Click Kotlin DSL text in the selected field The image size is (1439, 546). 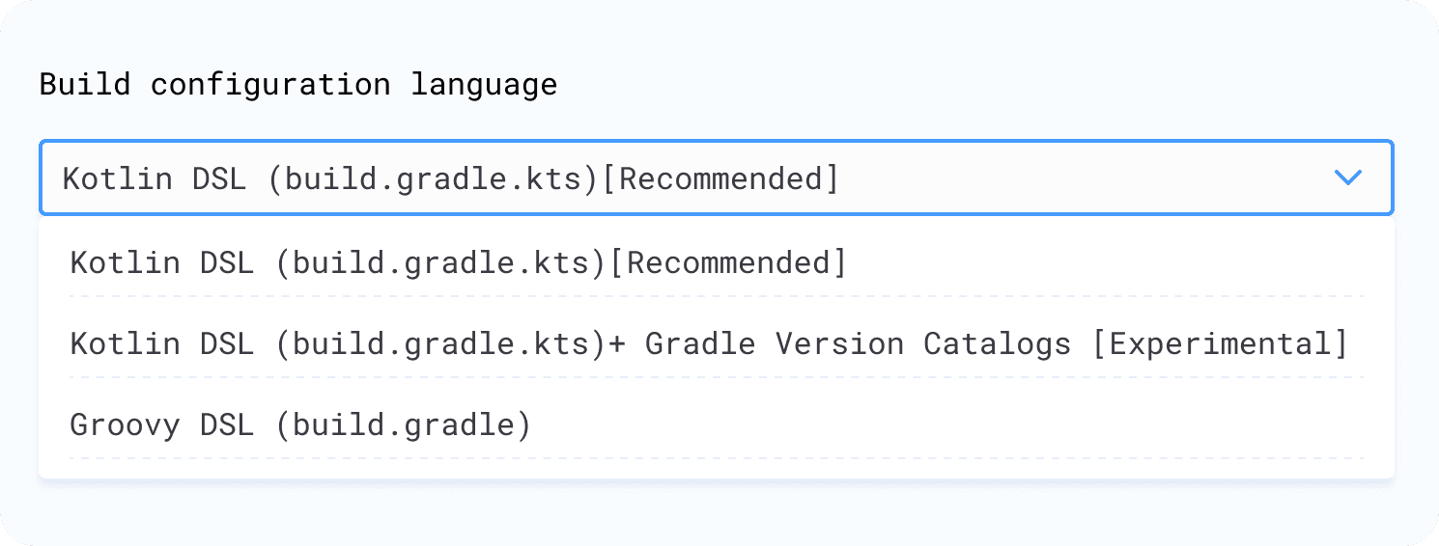pyautogui.click(x=154, y=178)
